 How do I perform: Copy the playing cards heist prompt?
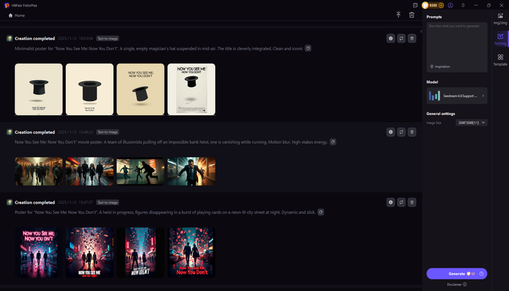point(320,212)
